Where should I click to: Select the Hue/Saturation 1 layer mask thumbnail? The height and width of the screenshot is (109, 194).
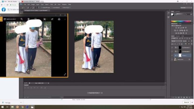[x=180, y=47]
